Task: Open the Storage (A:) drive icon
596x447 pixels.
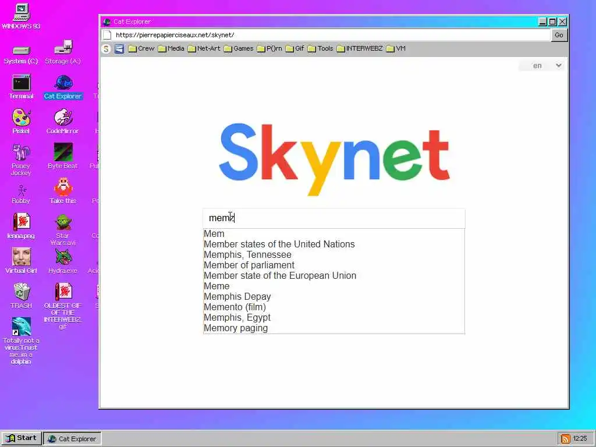Action: pyautogui.click(x=63, y=52)
